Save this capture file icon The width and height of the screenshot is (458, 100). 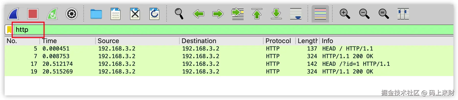116,14
